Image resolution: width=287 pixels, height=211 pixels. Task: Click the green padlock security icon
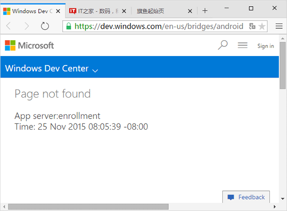69,26
